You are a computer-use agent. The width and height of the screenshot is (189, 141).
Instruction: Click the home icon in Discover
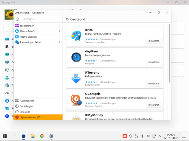pyautogui.click(x=17, y=19)
